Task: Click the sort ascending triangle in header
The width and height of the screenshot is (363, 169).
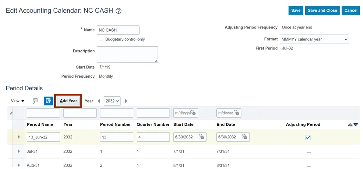Action: coord(350,125)
